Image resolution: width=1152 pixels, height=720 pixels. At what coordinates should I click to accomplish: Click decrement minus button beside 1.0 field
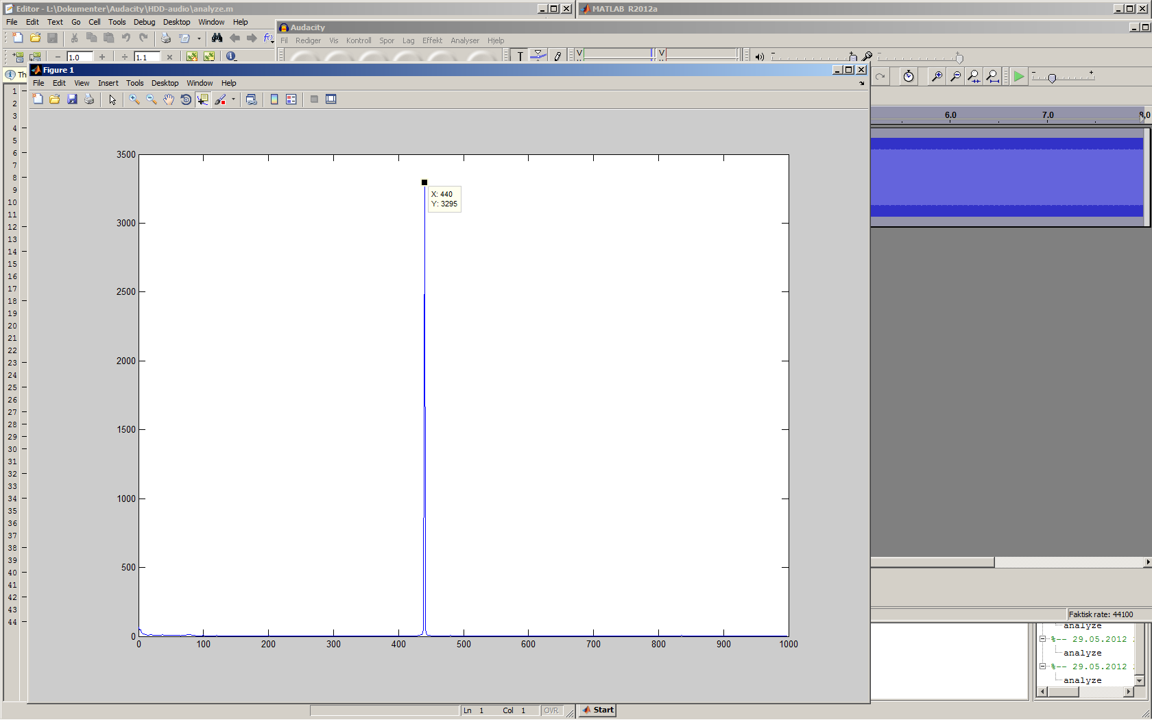click(58, 57)
